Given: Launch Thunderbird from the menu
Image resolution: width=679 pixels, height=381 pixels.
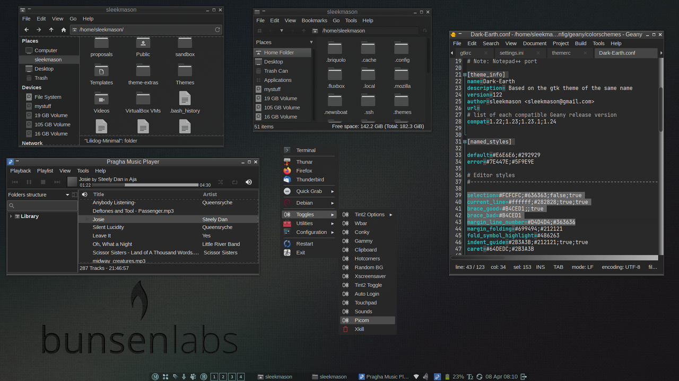Looking at the screenshot, I should 309,179.
